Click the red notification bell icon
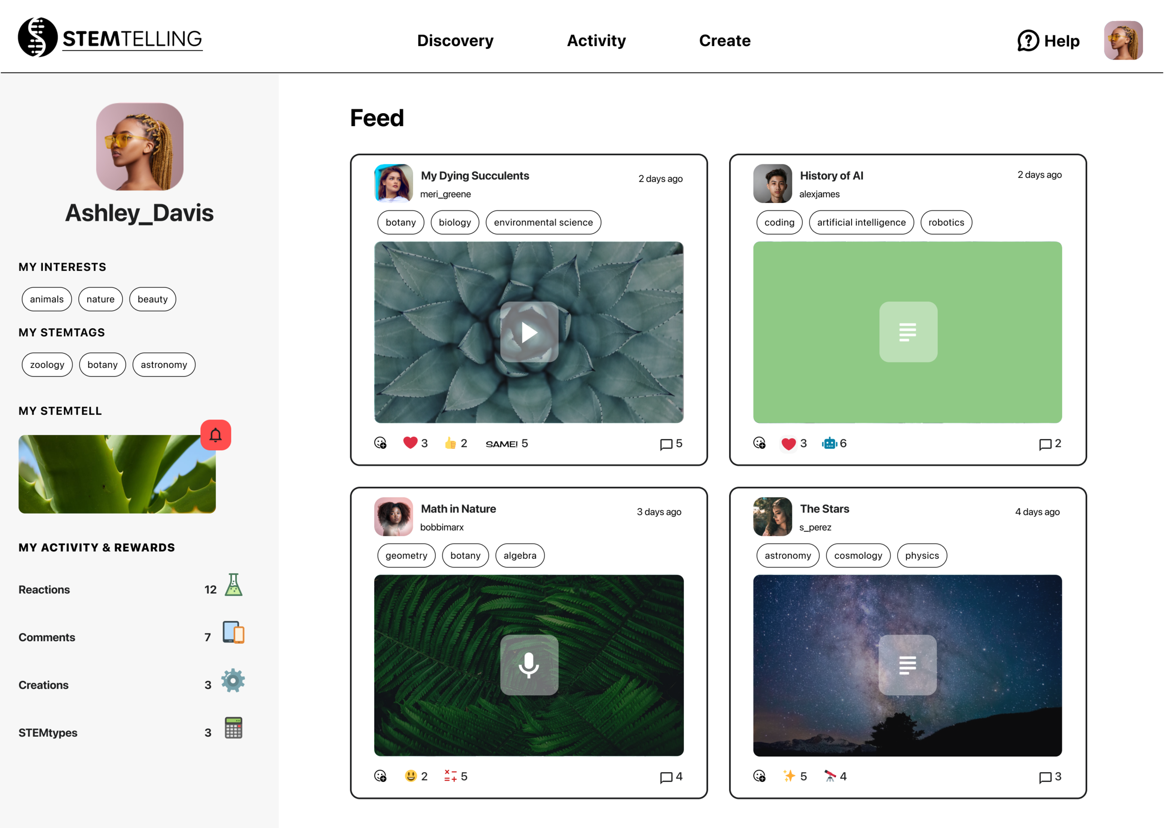 click(216, 435)
